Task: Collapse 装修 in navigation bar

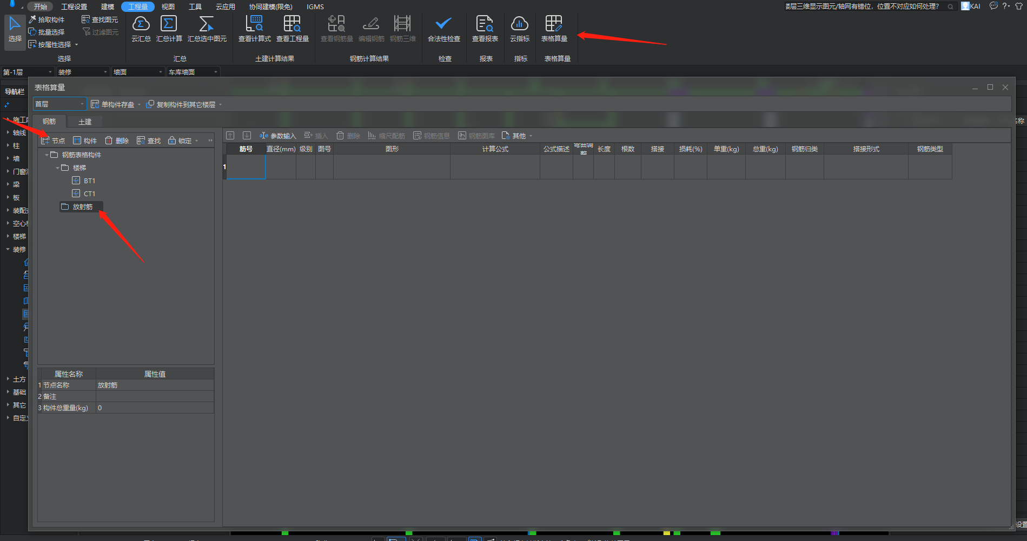Action: click(x=8, y=249)
